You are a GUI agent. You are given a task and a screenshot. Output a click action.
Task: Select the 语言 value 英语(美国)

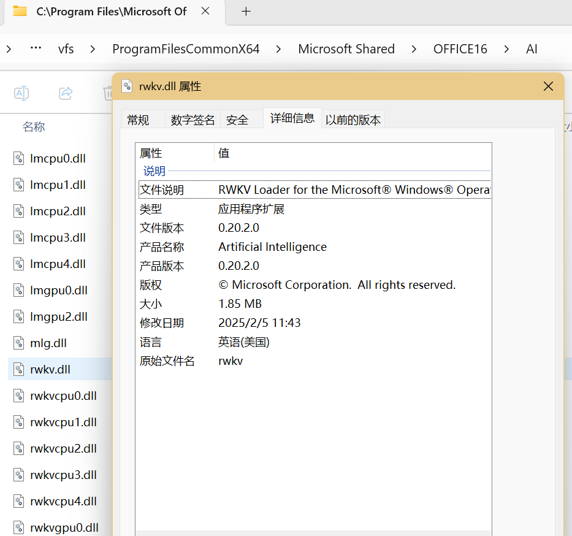[243, 342]
